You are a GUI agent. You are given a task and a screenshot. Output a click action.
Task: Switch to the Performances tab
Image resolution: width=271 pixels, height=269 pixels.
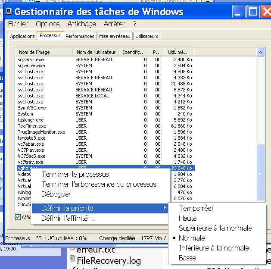(80, 36)
